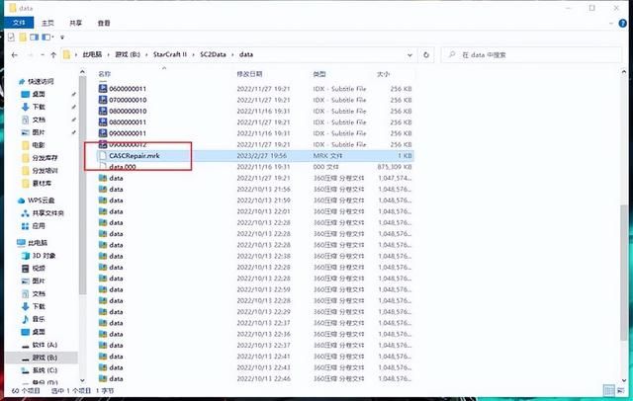Sort by the 名称 column header
Viewport: 633px width, 401px height.
[x=105, y=74]
